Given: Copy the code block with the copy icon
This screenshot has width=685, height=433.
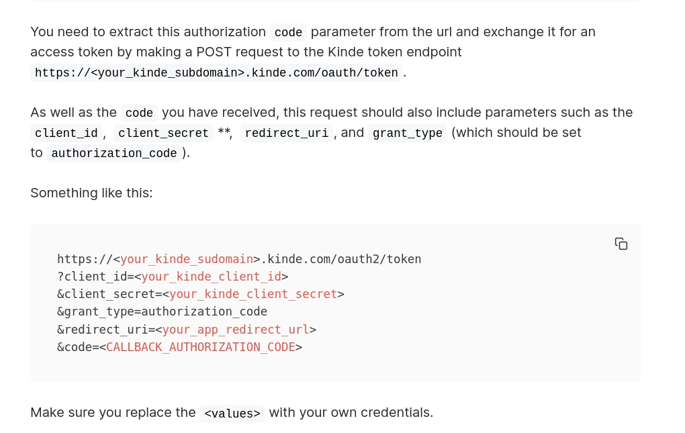Looking at the screenshot, I should point(621,244).
